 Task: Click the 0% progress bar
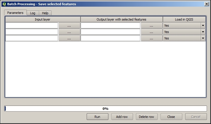[106, 109]
